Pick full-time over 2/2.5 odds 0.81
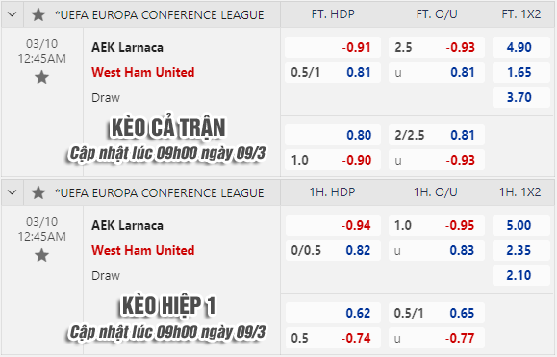Screen dimensions: 557x357 (x=437, y=135)
